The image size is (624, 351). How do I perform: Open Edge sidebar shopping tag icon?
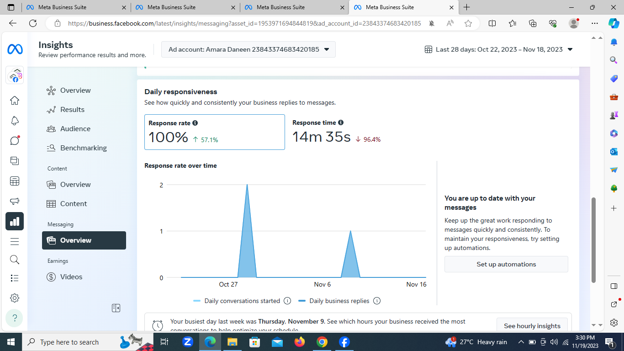[x=614, y=79]
